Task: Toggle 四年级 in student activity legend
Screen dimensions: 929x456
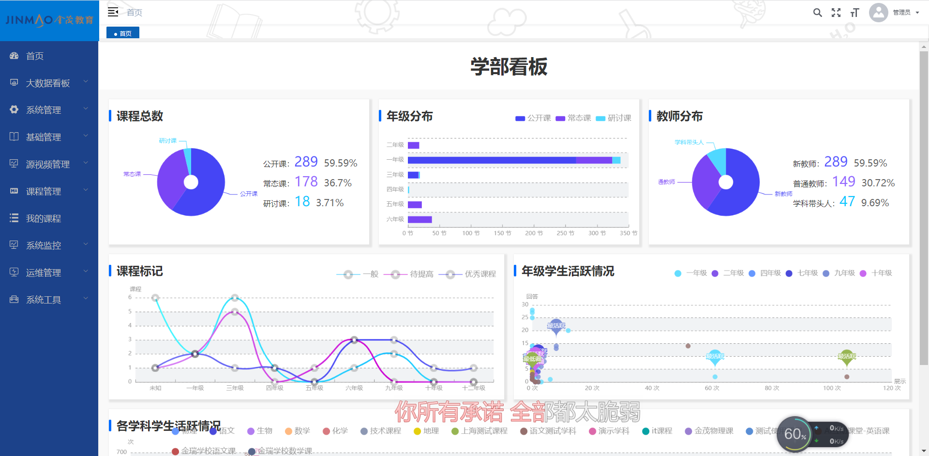Action: [x=764, y=273]
